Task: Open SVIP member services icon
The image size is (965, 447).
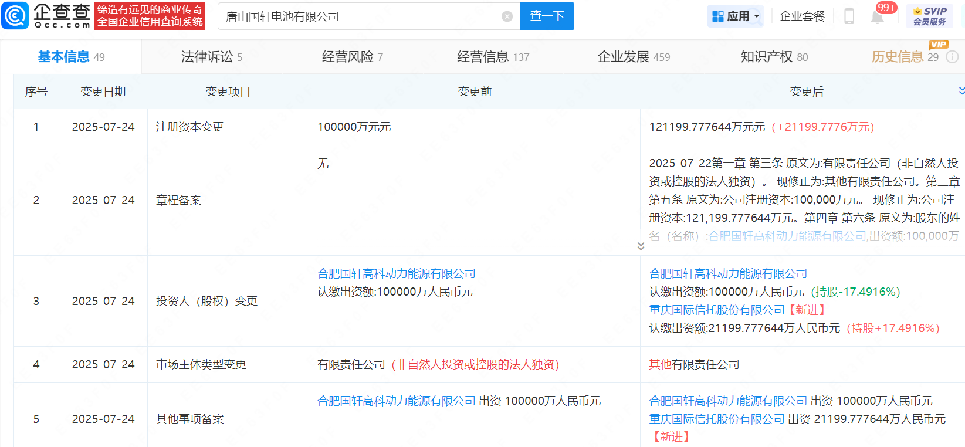Action: (930, 16)
